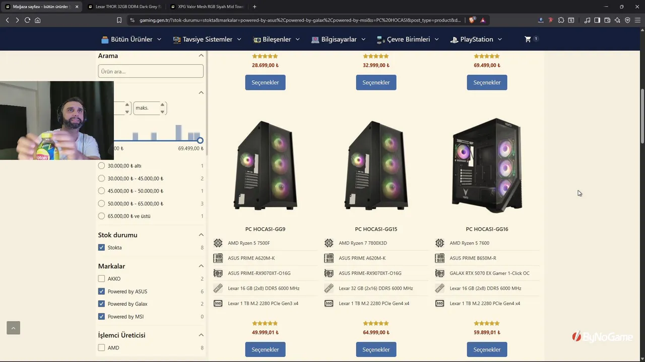Viewport: 645px width, 362px height.
Task: Collapse the İşlemci Üreticisi section
Action: [x=201, y=335]
